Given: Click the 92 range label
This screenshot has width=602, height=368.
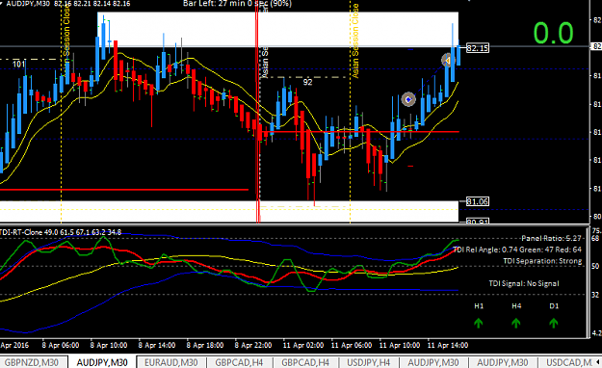Looking at the screenshot, I should tap(307, 82).
